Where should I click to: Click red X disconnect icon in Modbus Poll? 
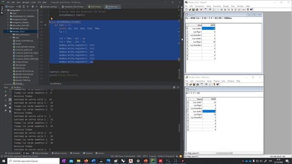click(x=201, y=10)
